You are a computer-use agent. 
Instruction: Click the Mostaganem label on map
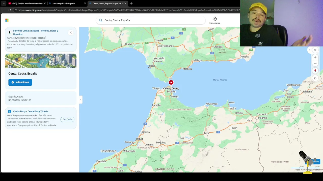pyautogui.click(x=294, y=85)
